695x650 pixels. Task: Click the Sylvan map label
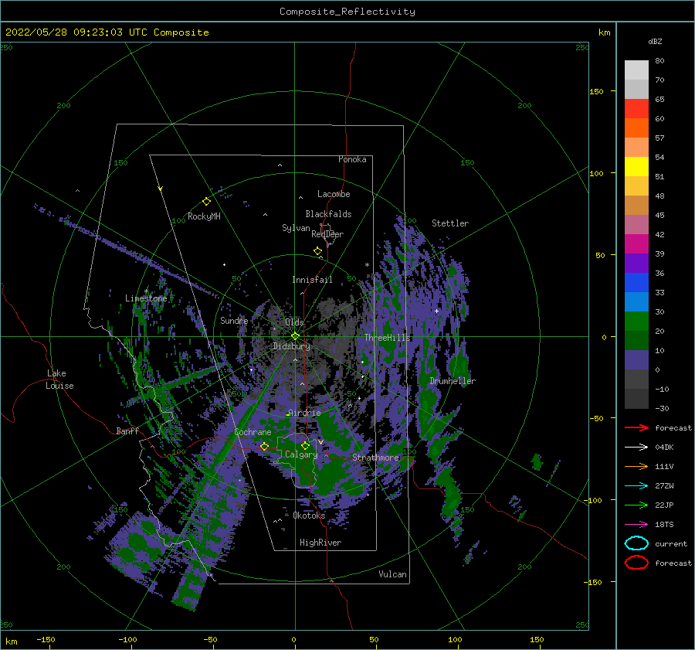[296, 228]
